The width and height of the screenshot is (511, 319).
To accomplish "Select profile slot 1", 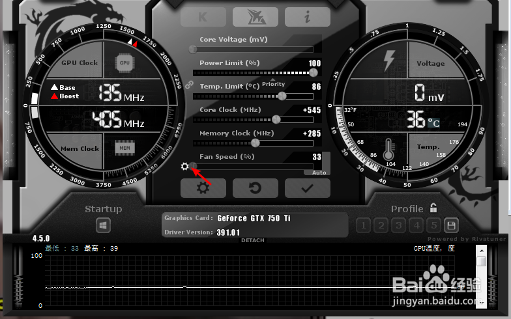I will [x=364, y=225].
